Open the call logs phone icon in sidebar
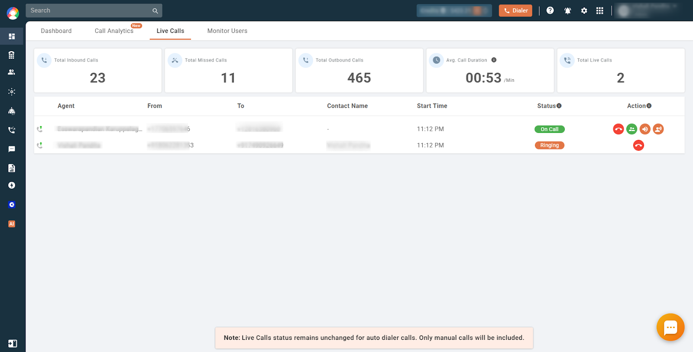 tap(12, 130)
